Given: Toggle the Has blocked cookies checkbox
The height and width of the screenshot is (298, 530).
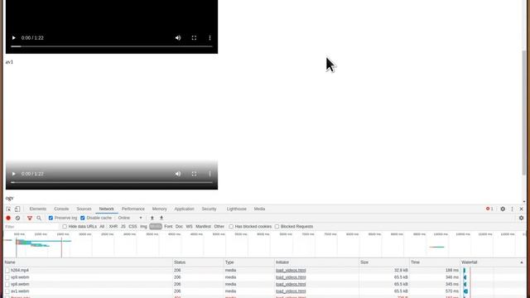Looking at the screenshot, I should [231, 227].
